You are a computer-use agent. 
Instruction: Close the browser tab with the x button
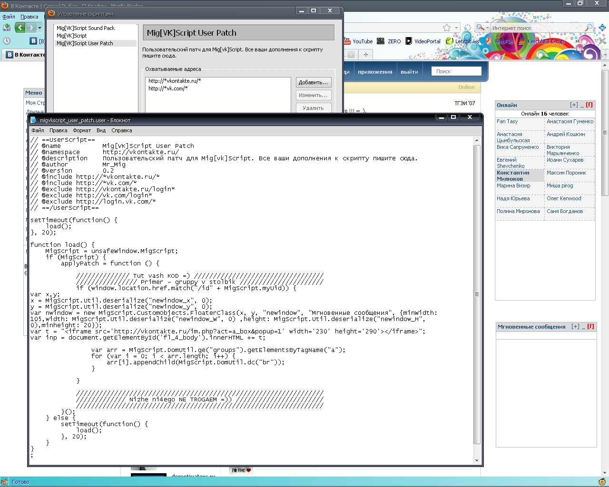[351, 55]
